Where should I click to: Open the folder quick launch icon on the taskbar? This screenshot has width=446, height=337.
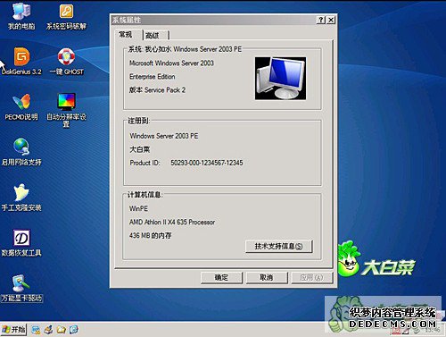62,330
